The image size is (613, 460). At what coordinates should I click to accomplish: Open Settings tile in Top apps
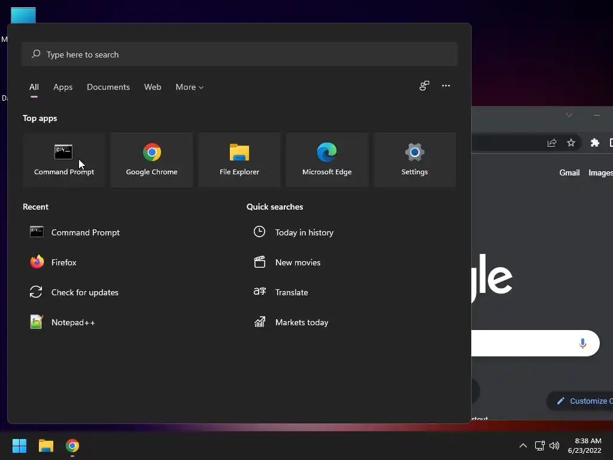click(x=414, y=159)
